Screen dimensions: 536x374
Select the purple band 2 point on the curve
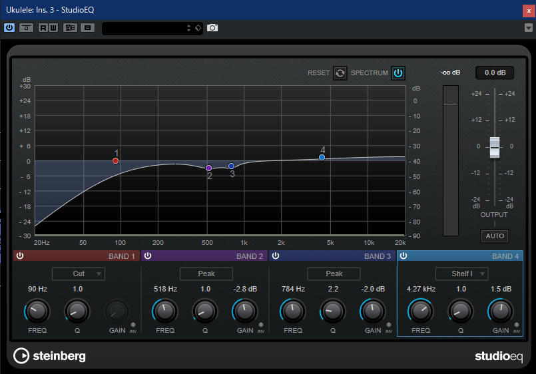tap(208, 168)
